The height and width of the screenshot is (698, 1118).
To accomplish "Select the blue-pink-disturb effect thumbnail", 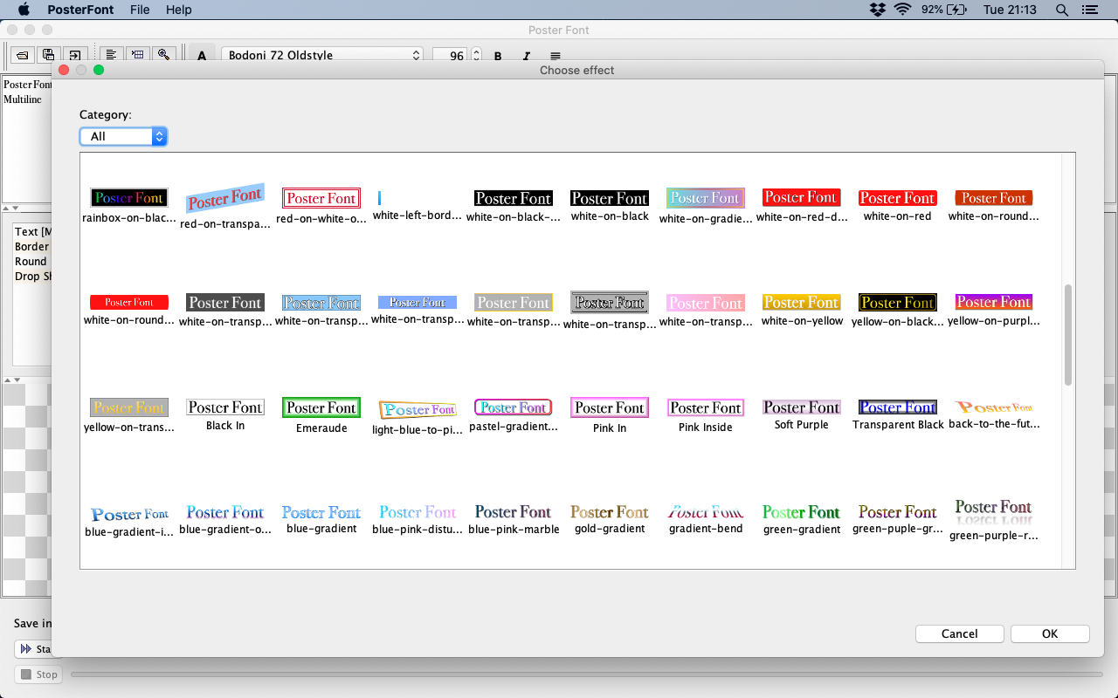I will tap(418, 512).
